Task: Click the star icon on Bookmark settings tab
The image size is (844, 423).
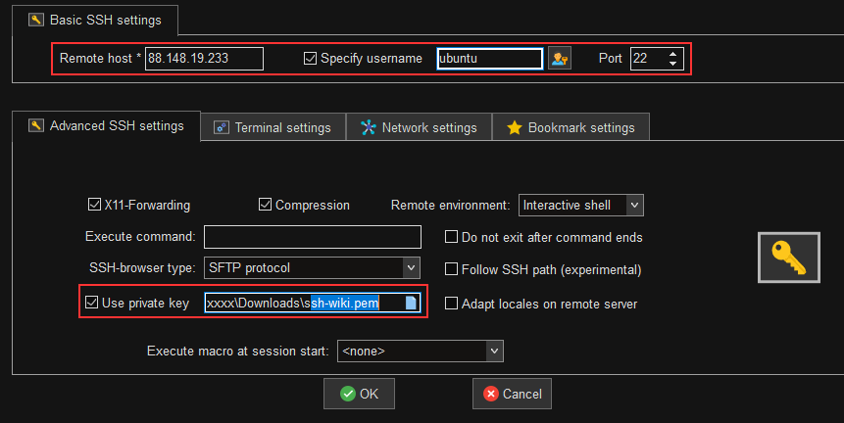Action: (514, 127)
